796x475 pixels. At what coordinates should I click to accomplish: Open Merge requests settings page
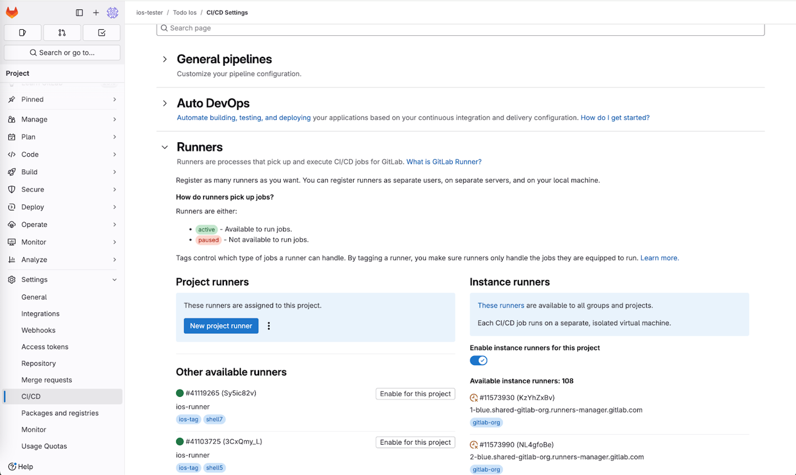pyautogui.click(x=63, y=380)
